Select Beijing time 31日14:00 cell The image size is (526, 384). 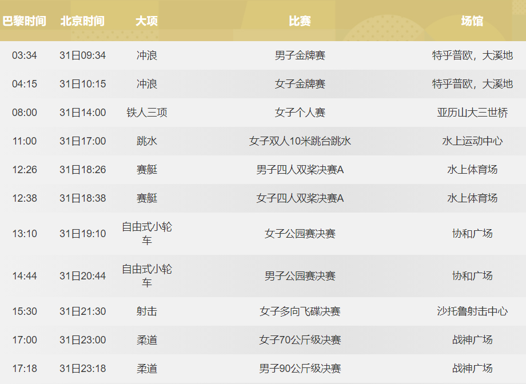click(x=82, y=113)
